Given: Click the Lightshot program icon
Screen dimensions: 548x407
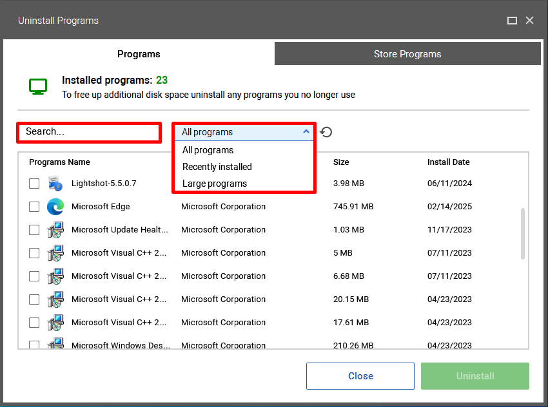Looking at the screenshot, I should (x=55, y=184).
